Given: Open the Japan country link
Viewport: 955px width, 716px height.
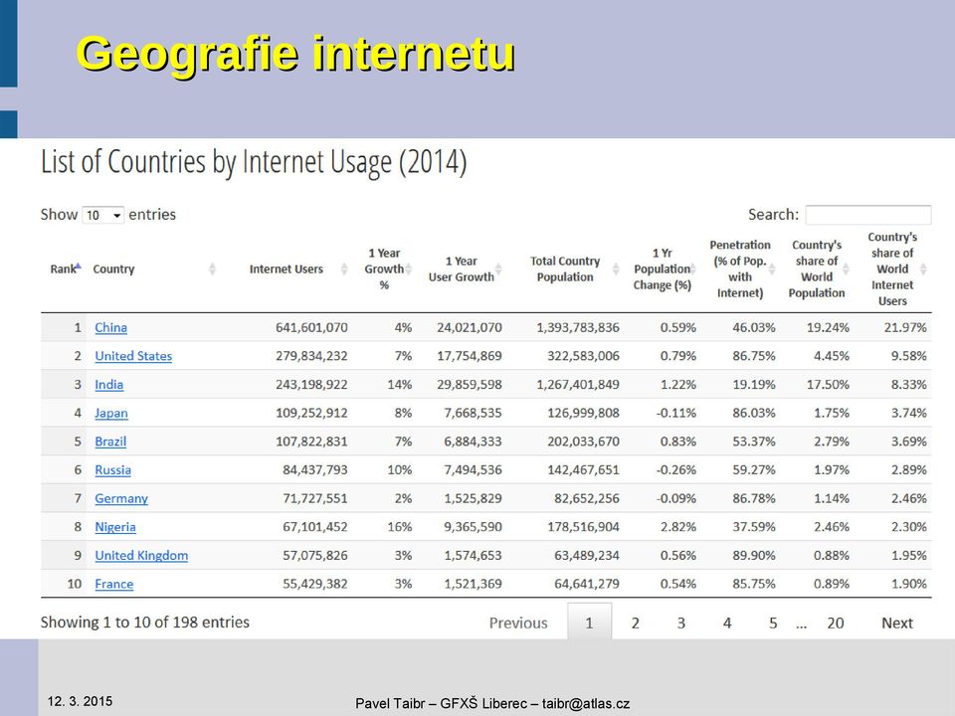Looking at the screenshot, I should tap(111, 414).
